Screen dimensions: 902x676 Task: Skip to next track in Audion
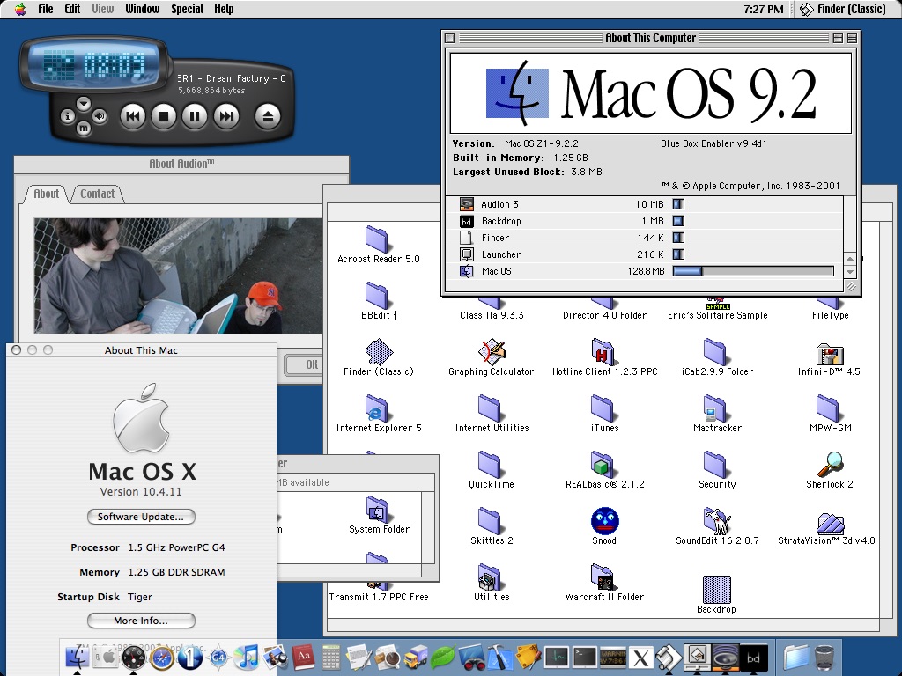tap(225, 117)
